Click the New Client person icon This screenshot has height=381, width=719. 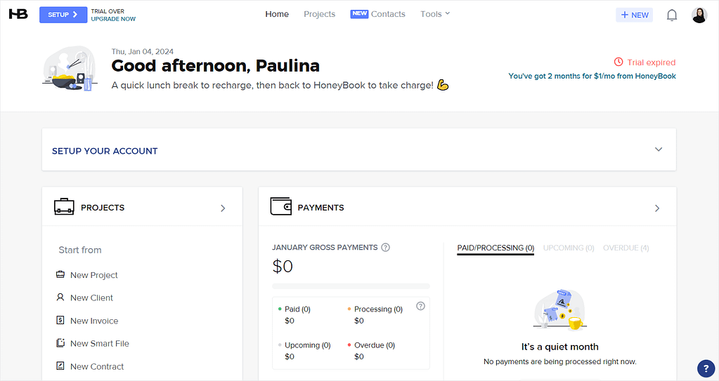[60, 298]
